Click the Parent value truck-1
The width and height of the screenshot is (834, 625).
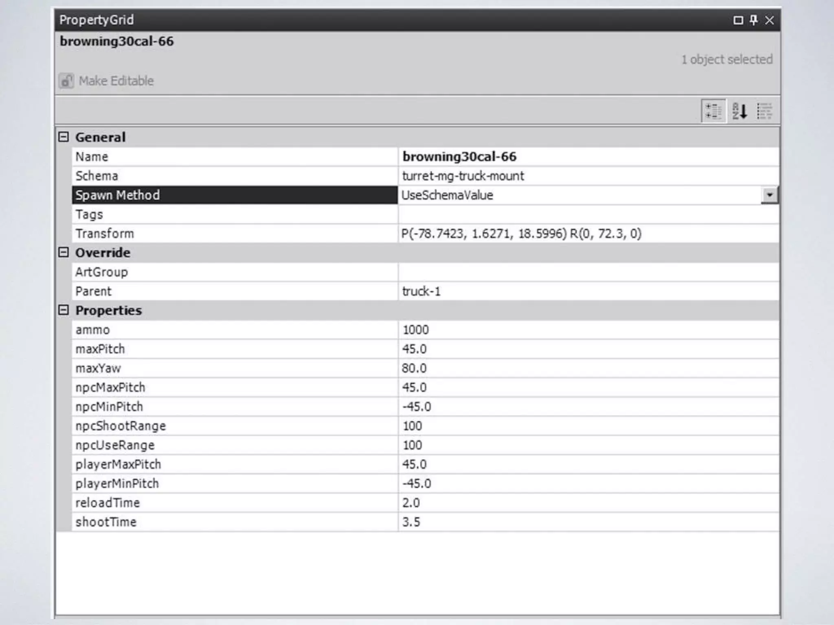[x=421, y=291]
